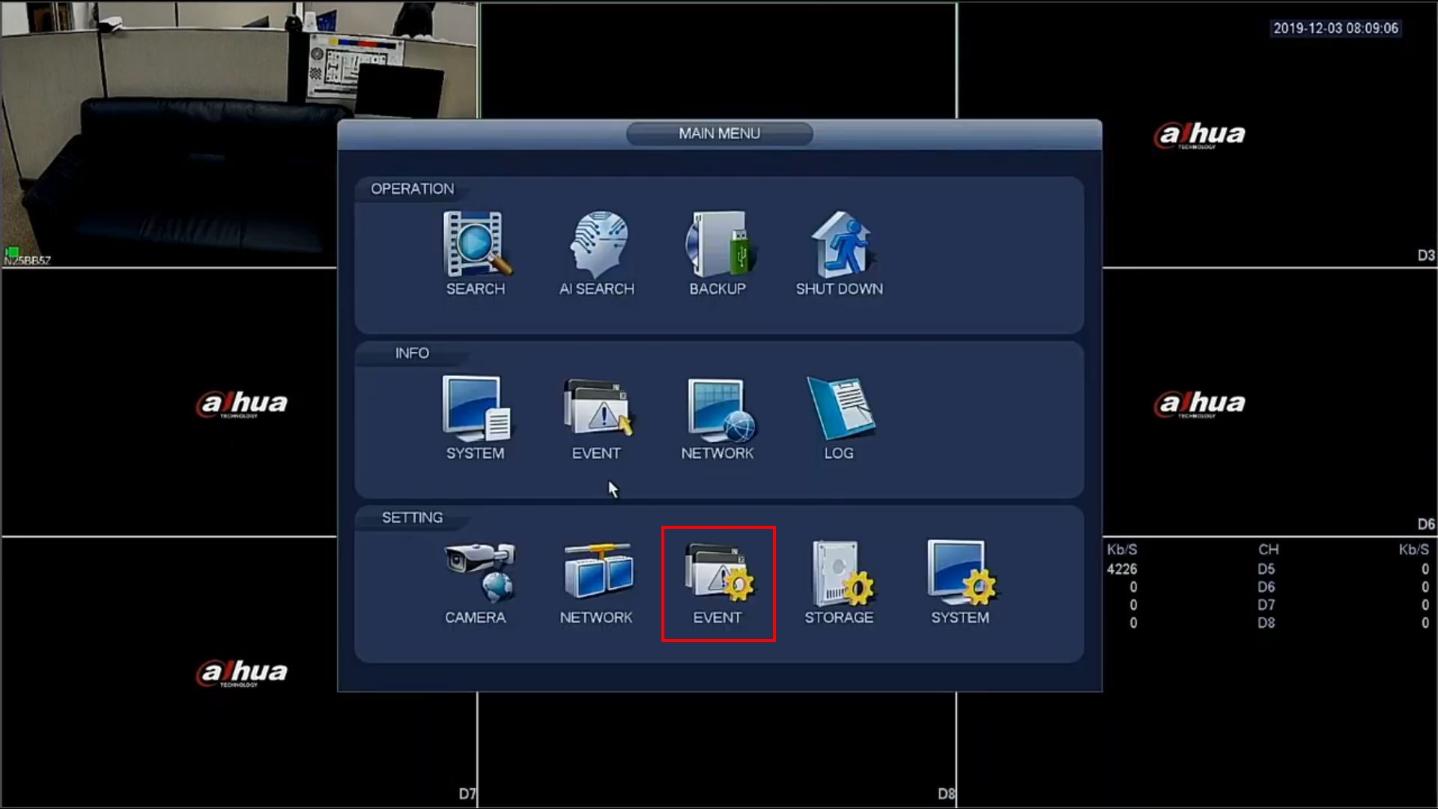Image resolution: width=1438 pixels, height=809 pixels.
Task: Open System under the Info section
Action: tap(476, 410)
